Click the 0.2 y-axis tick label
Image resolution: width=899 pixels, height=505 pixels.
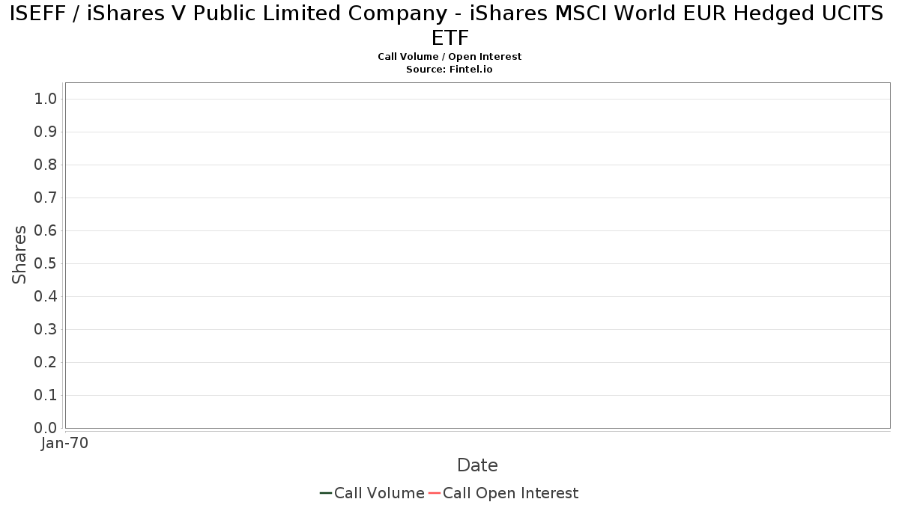tap(46, 362)
